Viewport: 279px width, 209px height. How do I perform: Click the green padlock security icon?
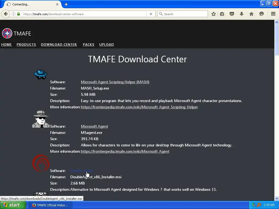point(19,14)
